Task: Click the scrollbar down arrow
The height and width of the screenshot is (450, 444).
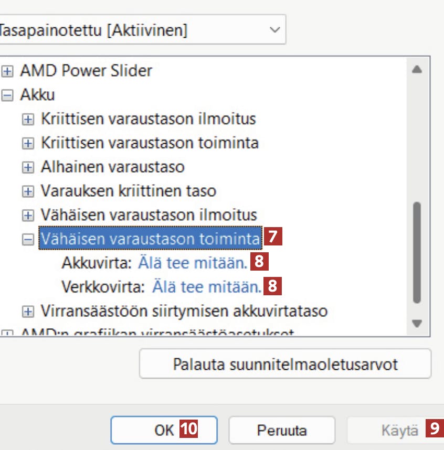Action: tap(417, 324)
